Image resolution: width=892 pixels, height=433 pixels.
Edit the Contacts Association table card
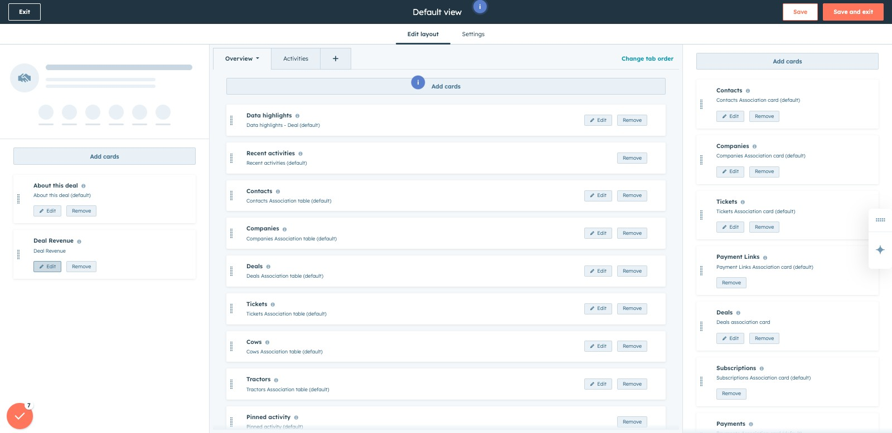(x=598, y=195)
